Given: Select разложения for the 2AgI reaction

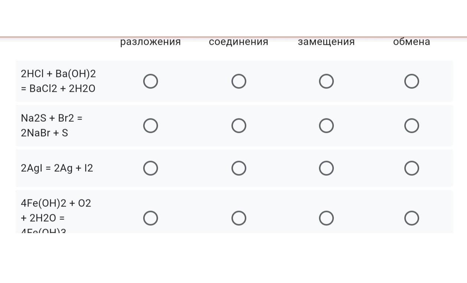Looking at the screenshot, I should pos(151,168).
